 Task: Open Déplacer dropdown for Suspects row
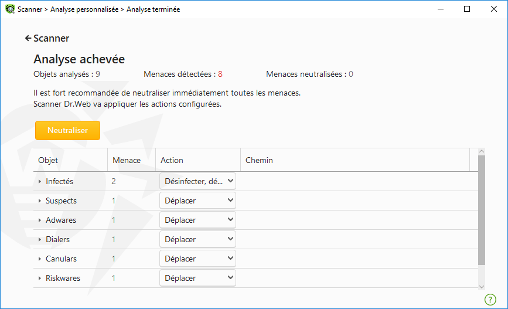tap(197, 201)
